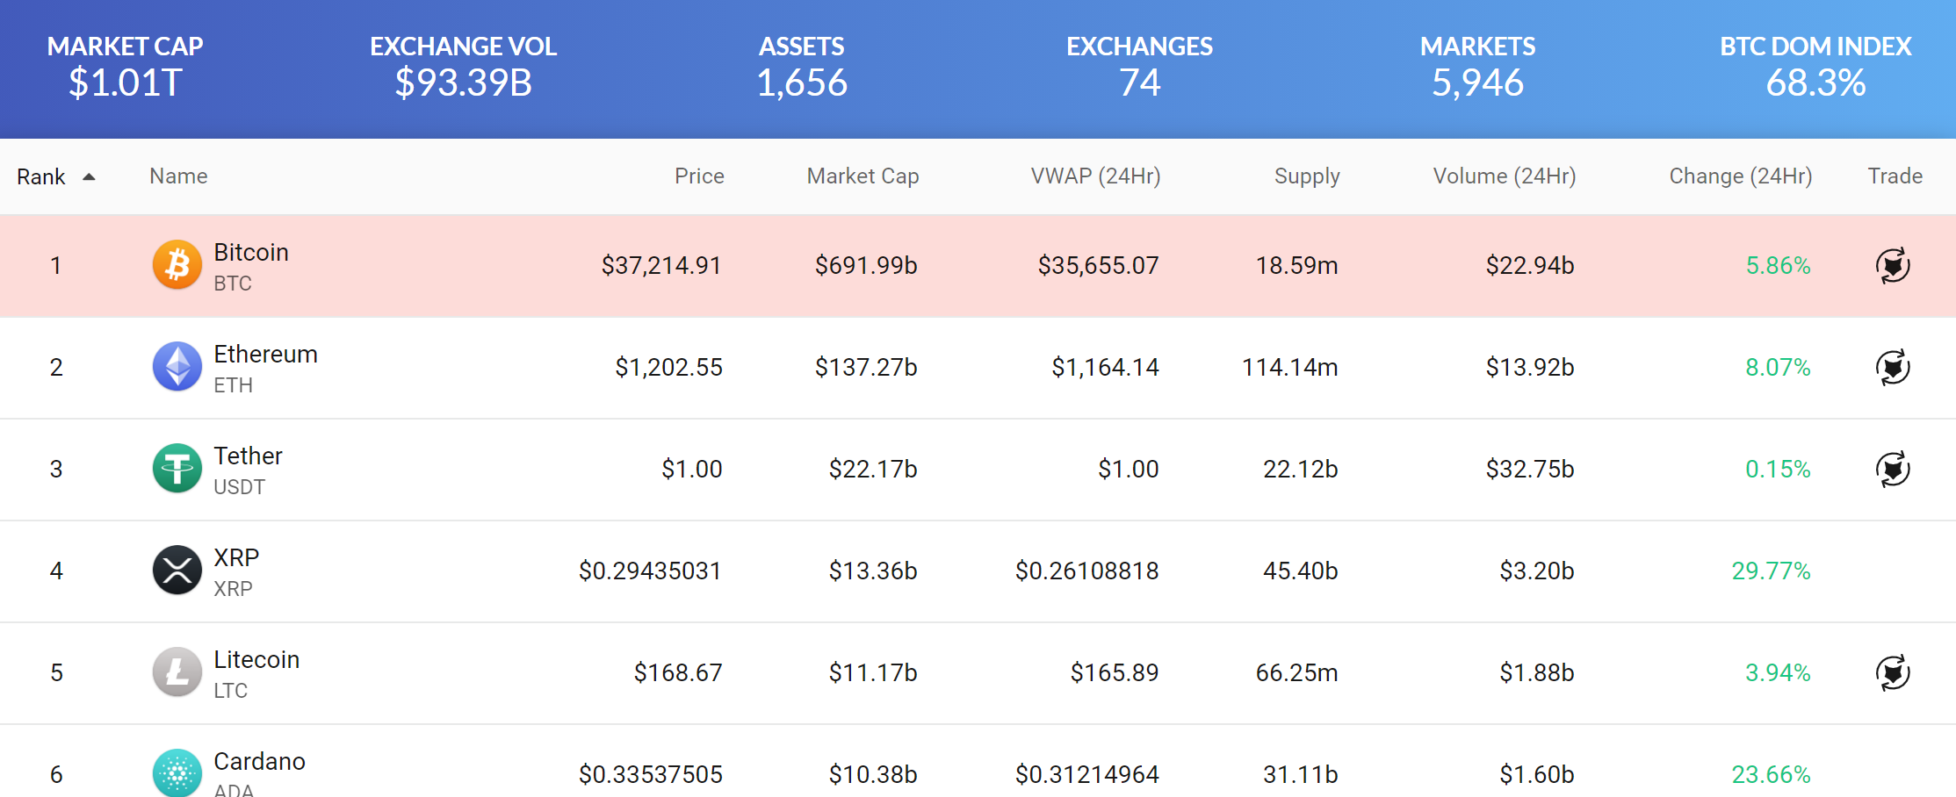Click the Litecoin logo icon

177,672
